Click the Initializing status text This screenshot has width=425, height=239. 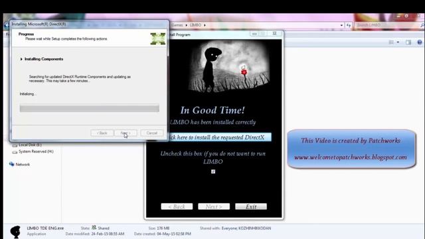point(28,94)
